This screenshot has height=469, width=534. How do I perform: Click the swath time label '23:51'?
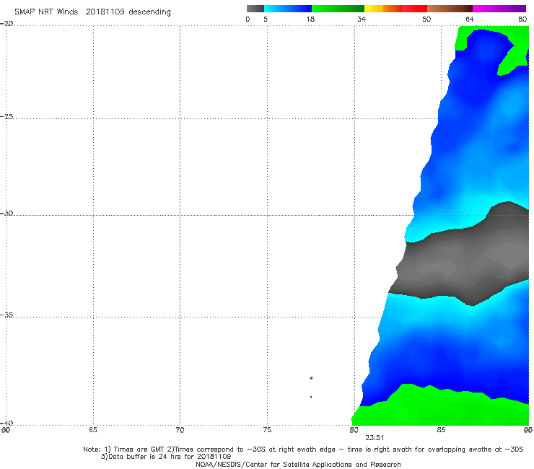pyautogui.click(x=375, y=438)
